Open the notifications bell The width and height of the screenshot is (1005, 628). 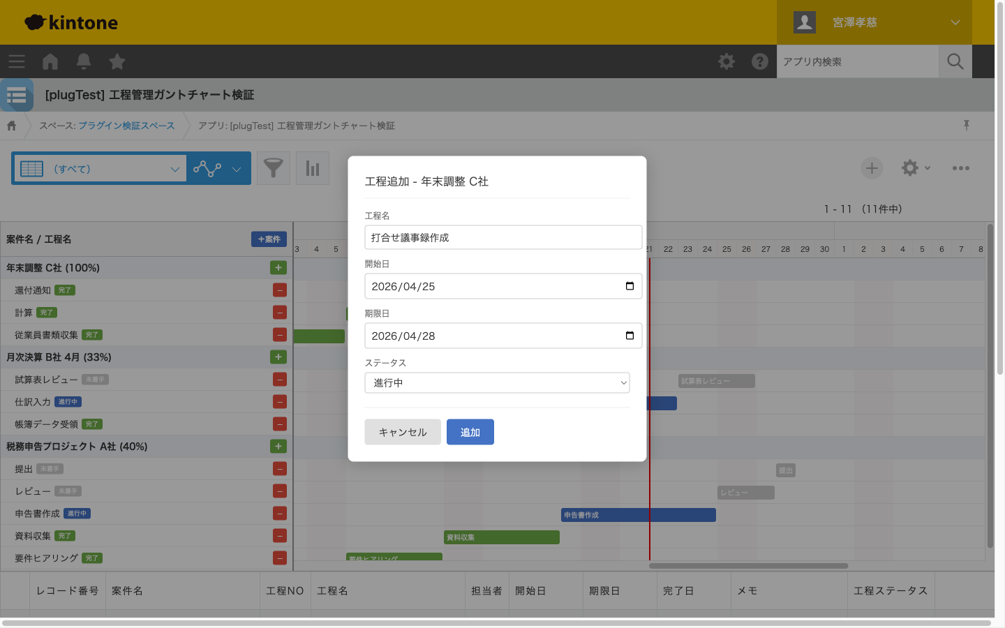(84, 61)
